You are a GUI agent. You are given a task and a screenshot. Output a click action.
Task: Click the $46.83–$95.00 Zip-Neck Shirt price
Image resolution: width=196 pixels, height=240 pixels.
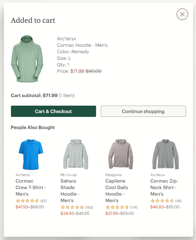[x=165, y=207]
